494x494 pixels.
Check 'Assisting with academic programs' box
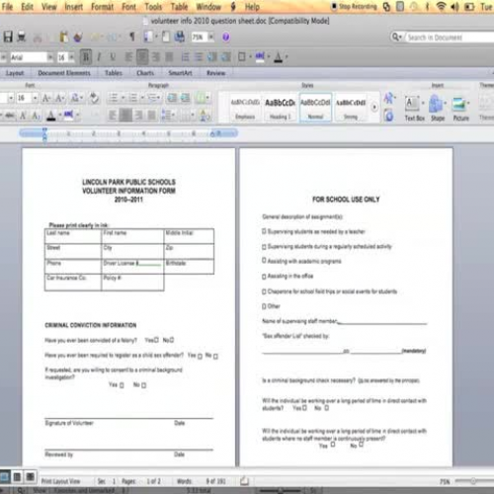[x=264, y=260]
